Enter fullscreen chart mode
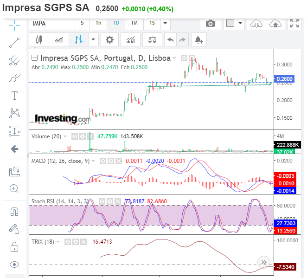This screenshot has height=278, width=307. click(x=294, y=24)
